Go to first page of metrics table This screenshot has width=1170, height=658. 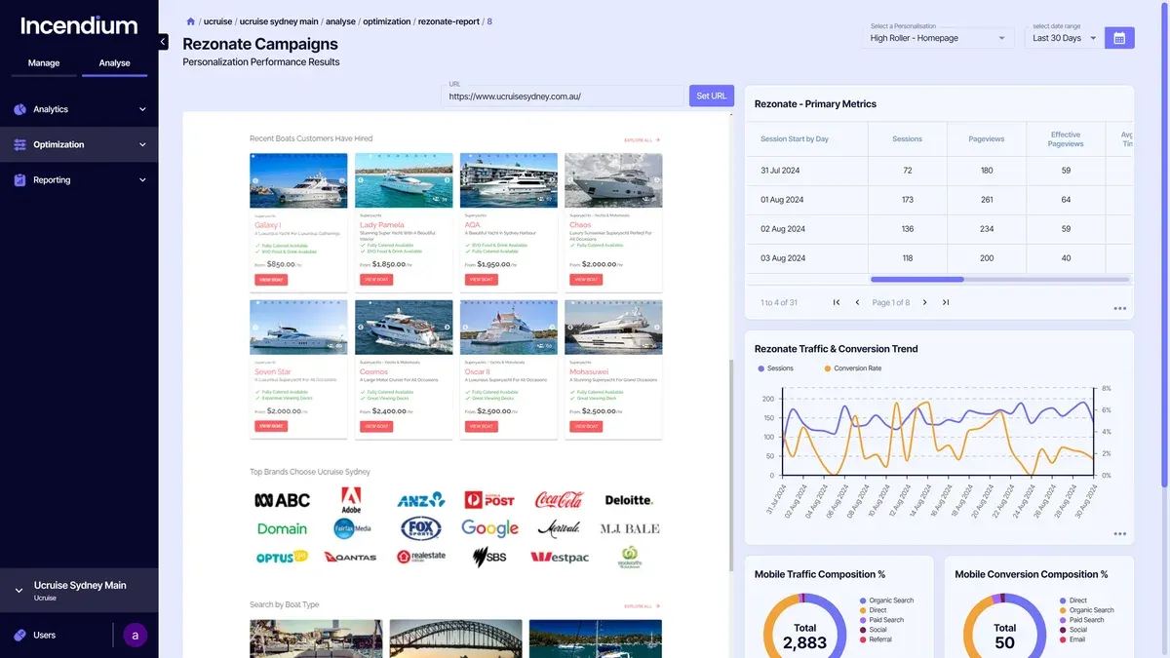(x=837, y=302)
